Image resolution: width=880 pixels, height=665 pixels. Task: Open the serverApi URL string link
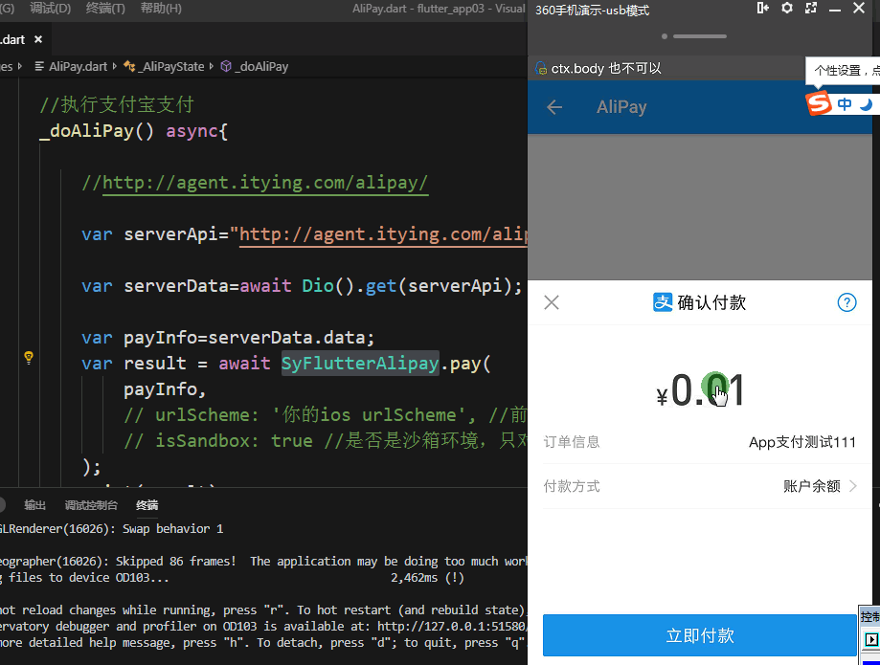383,234
